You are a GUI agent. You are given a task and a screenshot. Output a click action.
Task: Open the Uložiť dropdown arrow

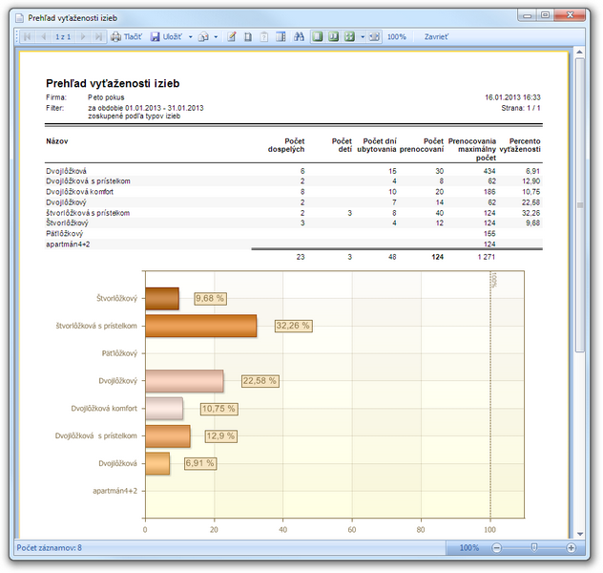pyautogui.click(x=191, y=37)
